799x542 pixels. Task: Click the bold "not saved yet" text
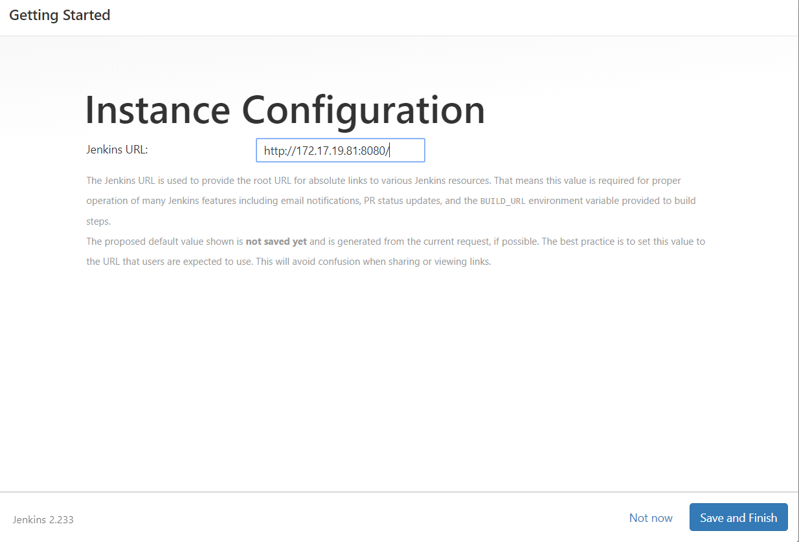[276, 242]
